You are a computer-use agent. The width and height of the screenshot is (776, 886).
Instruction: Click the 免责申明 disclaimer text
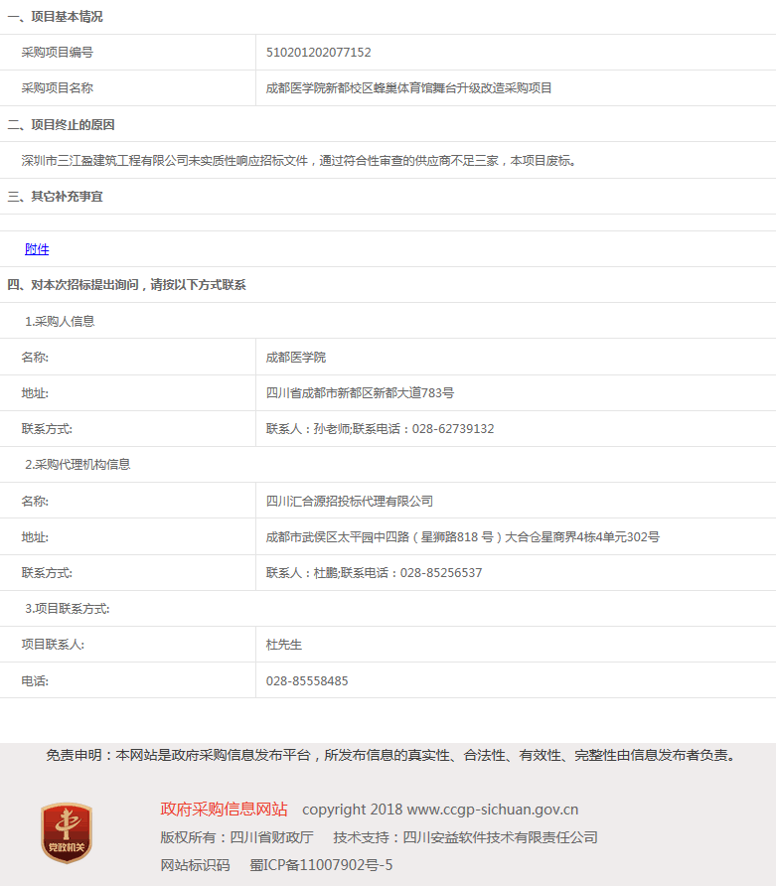[x=391, y=756]
